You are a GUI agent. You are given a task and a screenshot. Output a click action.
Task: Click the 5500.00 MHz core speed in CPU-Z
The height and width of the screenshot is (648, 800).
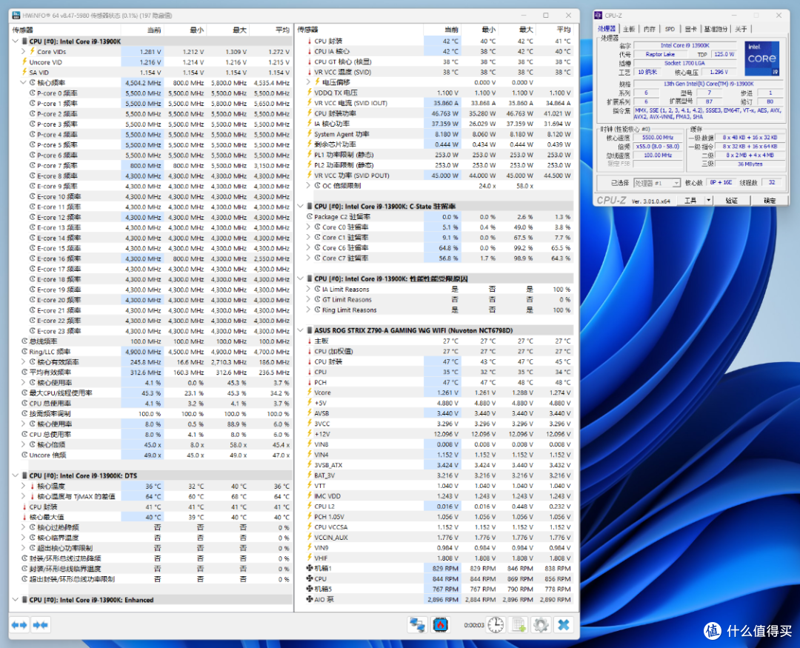point(658,138)
